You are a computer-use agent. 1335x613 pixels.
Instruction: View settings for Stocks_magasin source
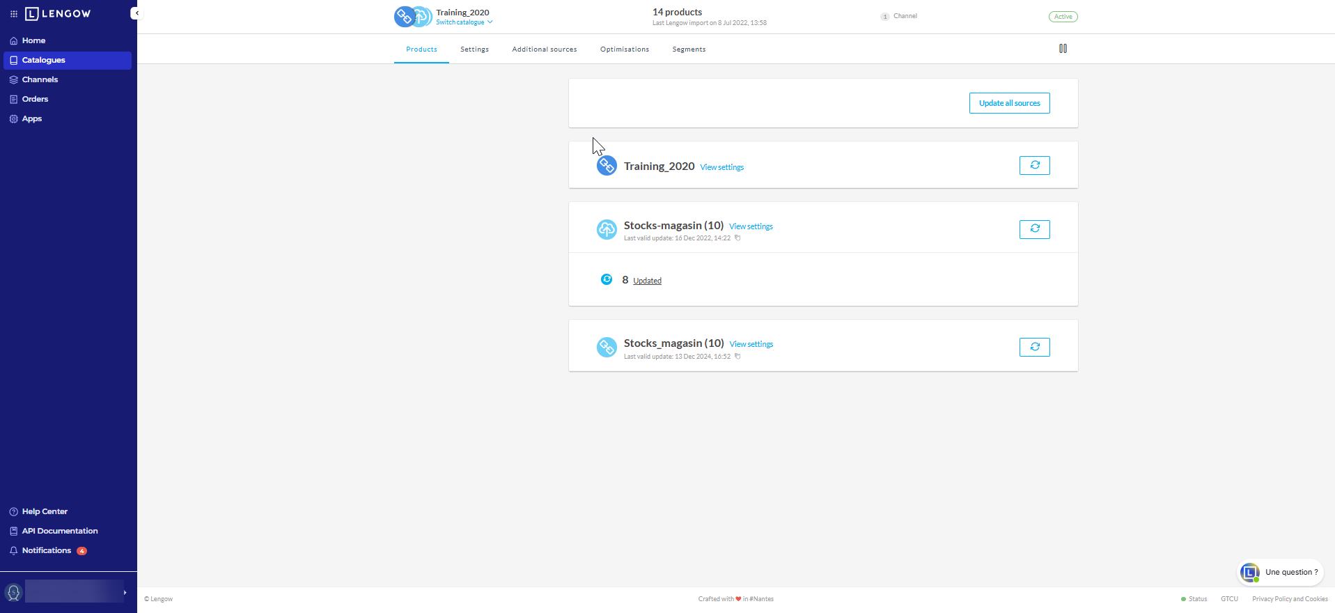(751, 344)
